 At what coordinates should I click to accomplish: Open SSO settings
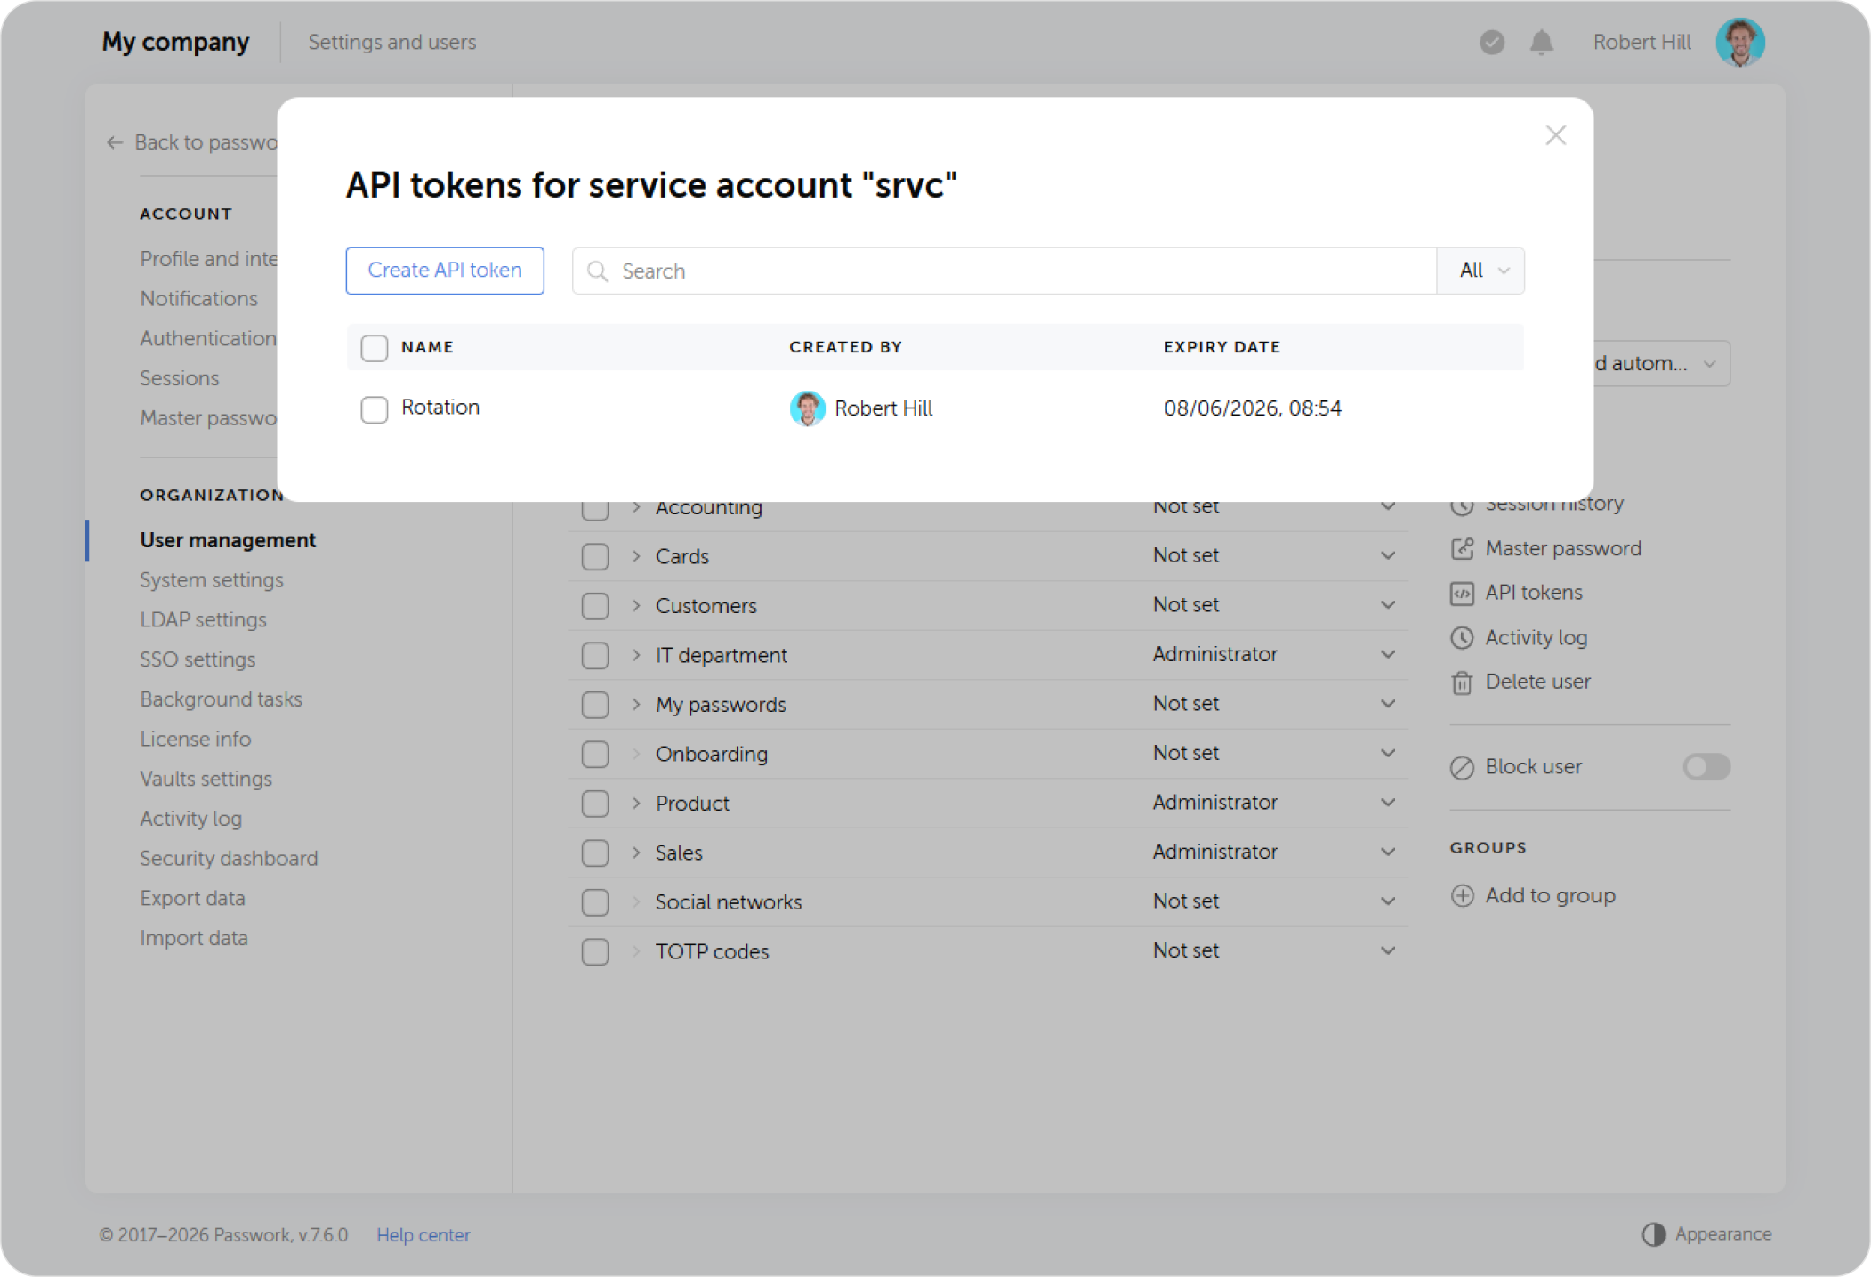(198, 659)
